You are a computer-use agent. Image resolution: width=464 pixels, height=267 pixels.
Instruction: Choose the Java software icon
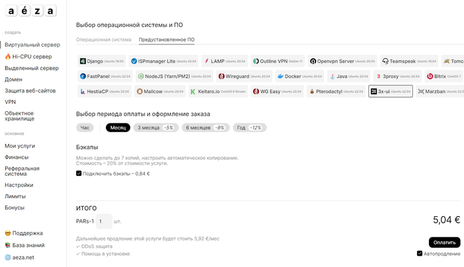pos(333,76)
